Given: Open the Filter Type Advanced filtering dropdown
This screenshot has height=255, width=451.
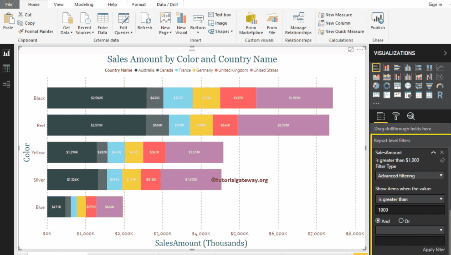Looking at the screenshot, I should pos(410,176).
